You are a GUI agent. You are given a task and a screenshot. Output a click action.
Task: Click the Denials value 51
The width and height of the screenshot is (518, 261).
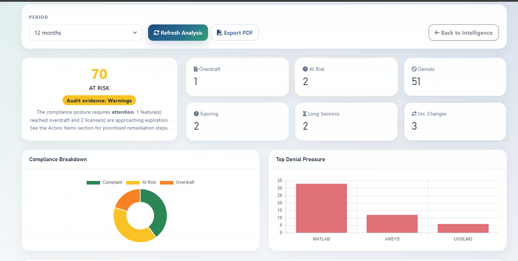coord(416,81)
